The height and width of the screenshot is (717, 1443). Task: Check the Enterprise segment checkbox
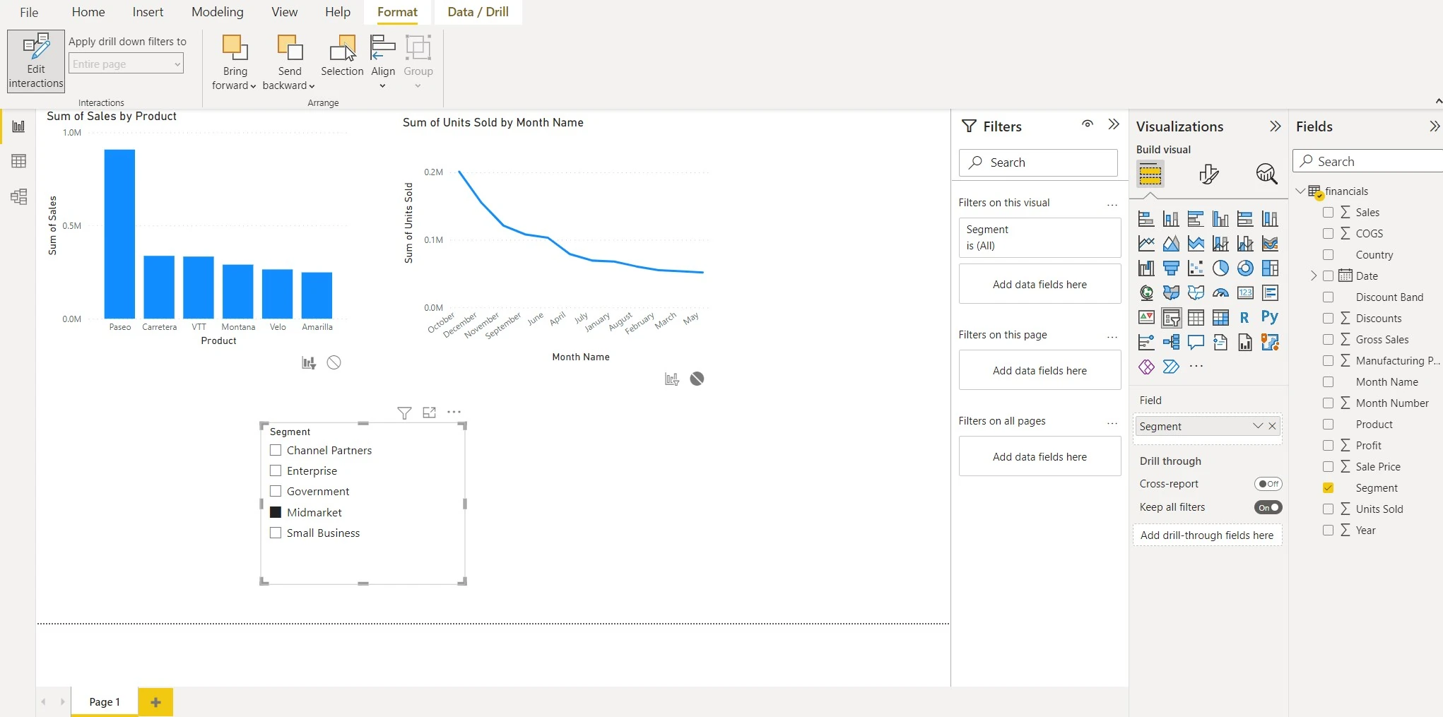276,471
